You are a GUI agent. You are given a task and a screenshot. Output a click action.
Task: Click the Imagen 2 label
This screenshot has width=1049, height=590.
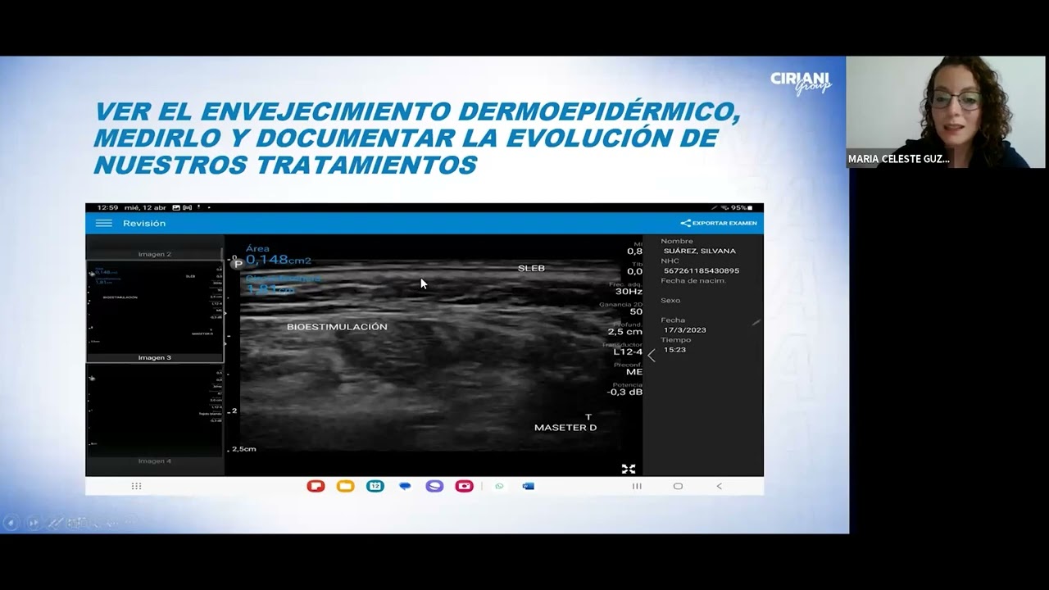(x=155, y=254)
